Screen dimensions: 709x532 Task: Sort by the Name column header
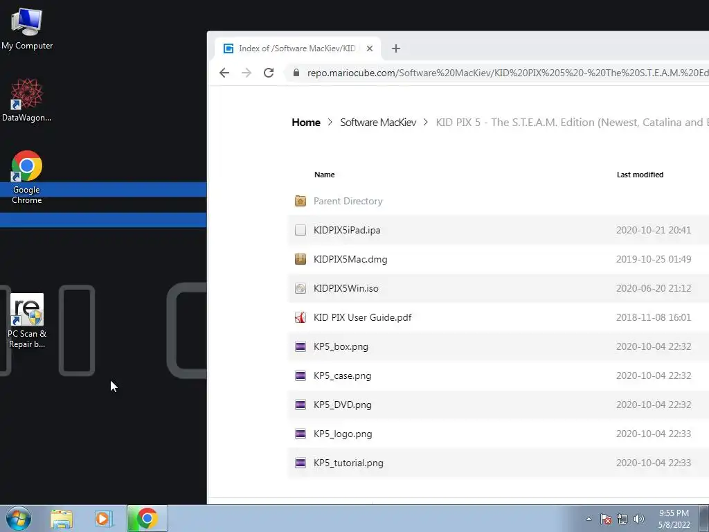click(325, 175)
